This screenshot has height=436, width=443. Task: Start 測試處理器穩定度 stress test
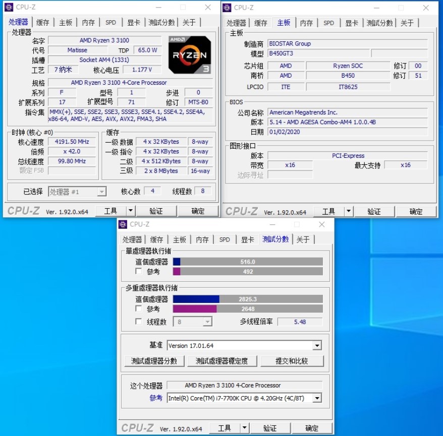click(222, 361)
